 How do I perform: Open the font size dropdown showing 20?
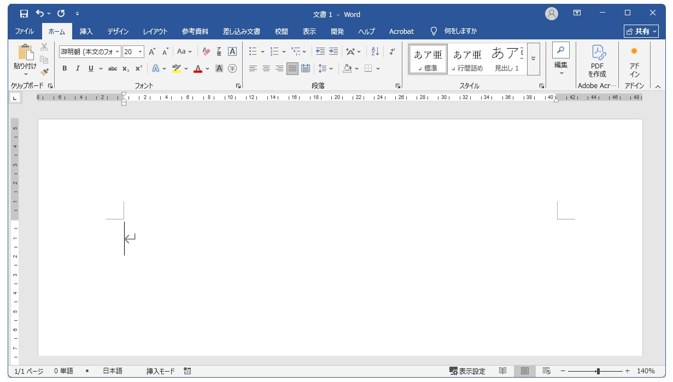[x=141, y=52]
